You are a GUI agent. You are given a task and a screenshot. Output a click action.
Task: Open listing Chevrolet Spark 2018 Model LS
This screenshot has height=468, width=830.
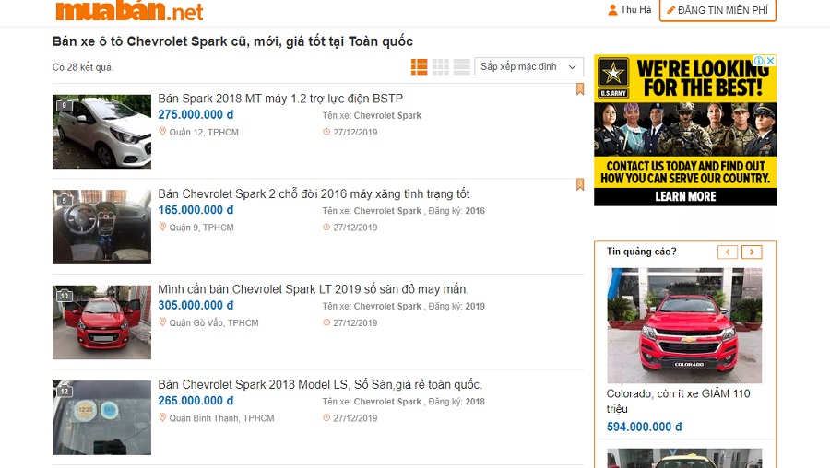click(x=320, y=384)
